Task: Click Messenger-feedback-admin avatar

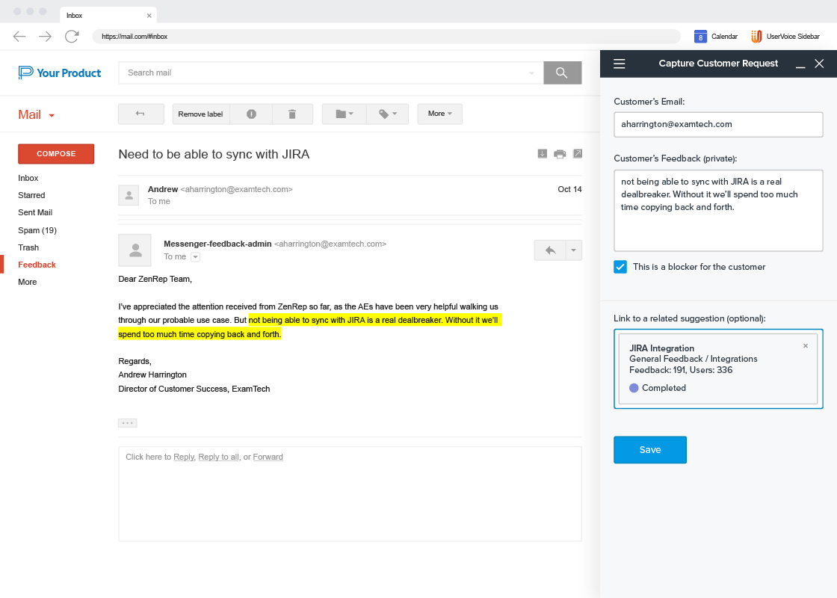Action: (135, 250)
